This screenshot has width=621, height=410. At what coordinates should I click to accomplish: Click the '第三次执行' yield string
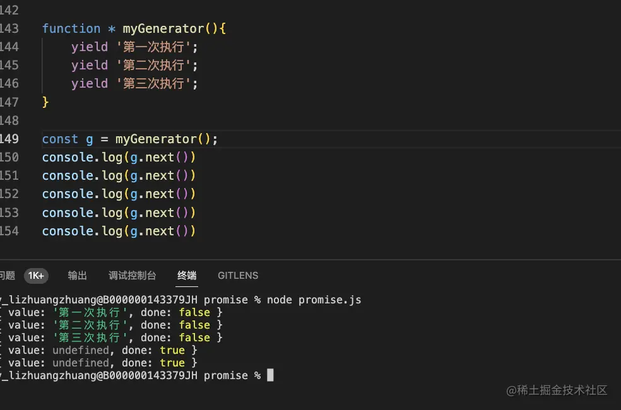coord(153,83)
